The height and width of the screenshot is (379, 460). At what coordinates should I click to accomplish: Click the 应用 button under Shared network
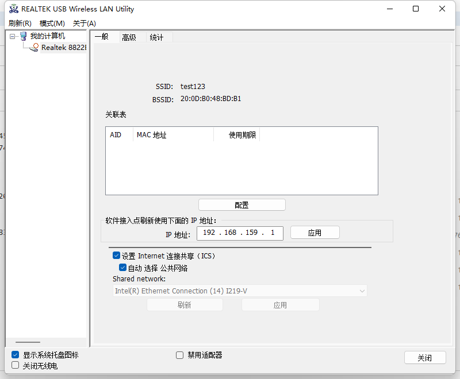click(280, 305)
